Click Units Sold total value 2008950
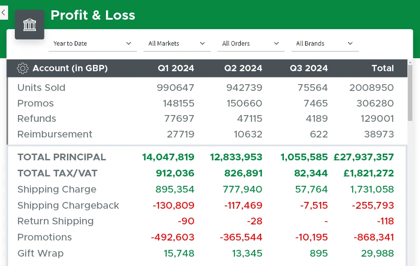Screen dimensions: 420x266 (x=371, y=88)
